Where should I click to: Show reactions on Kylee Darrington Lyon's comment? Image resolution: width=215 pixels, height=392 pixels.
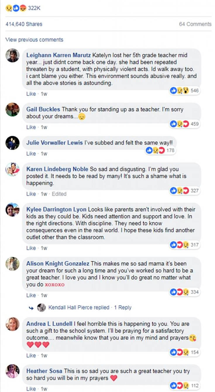pos(184,245)
